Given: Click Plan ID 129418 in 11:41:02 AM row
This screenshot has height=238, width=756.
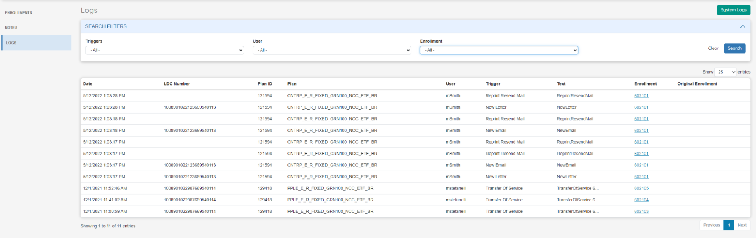Looking at the screenshot, I should coord(265,200).
